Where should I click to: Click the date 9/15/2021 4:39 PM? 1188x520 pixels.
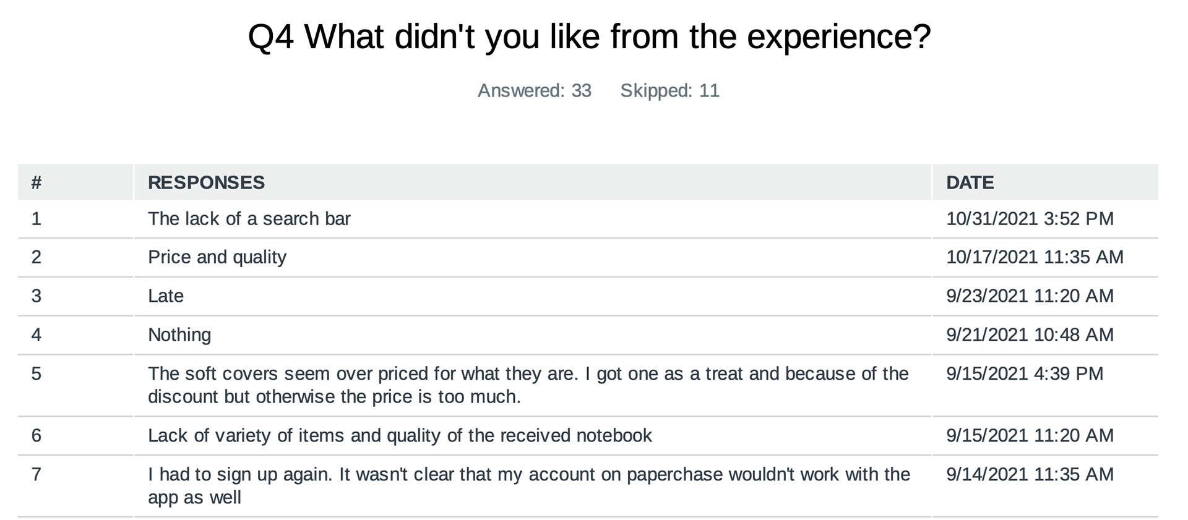[x=1025, y=374]
